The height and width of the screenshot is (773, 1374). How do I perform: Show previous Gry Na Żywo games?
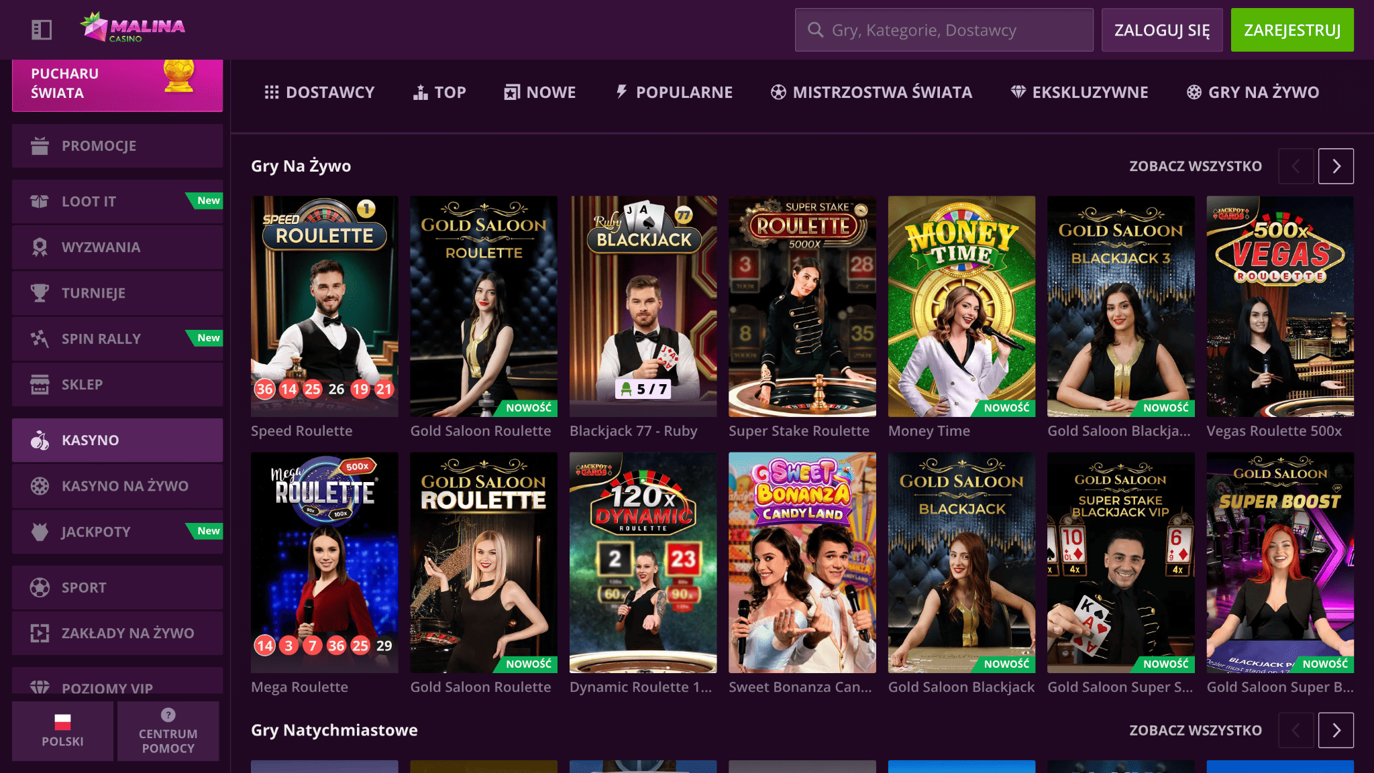pyautogui.click(x=1296, y=166)
